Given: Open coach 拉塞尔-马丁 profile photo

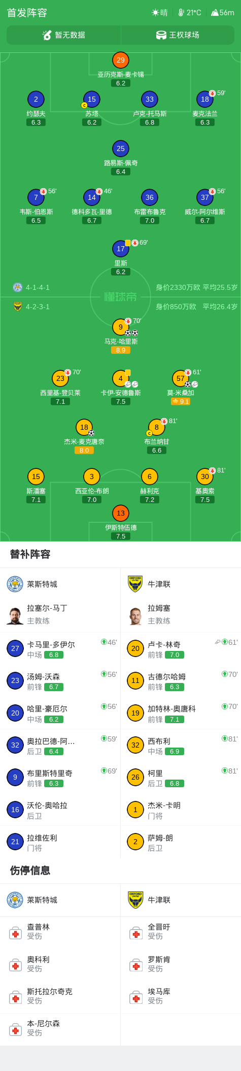Looking at the screenshot, I should point(15,615).
